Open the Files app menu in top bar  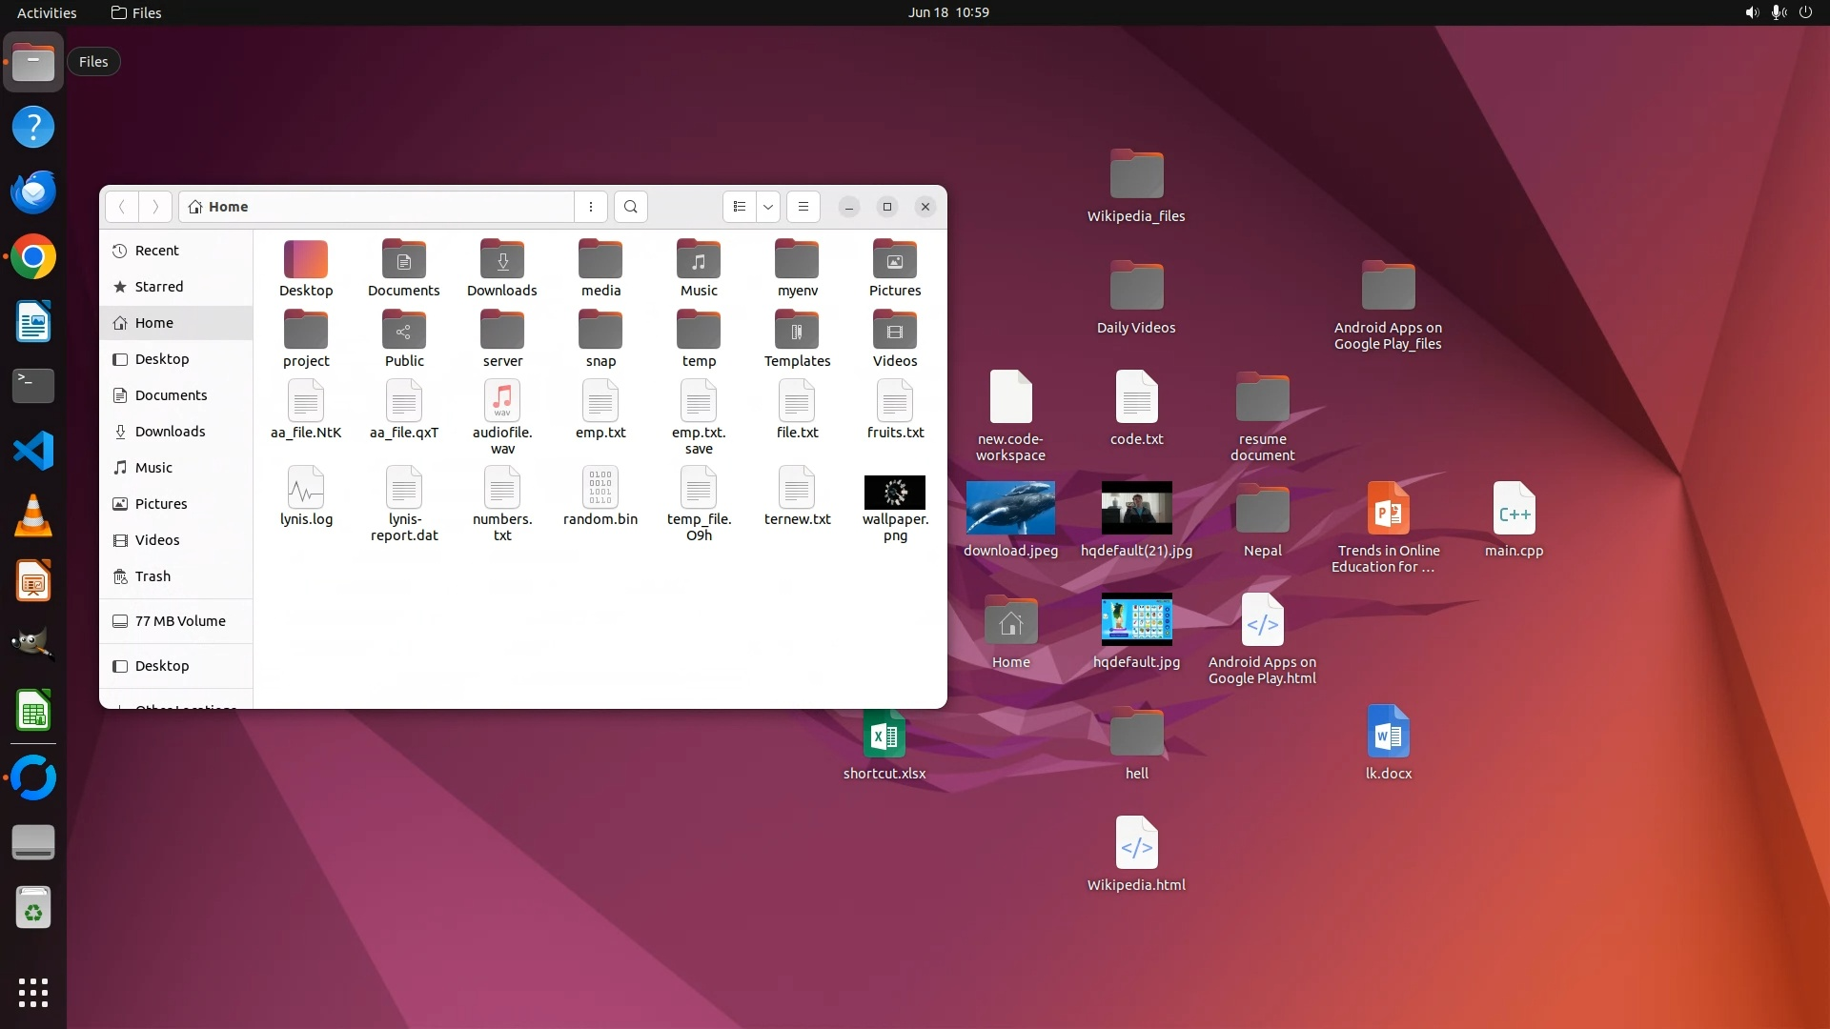(x=136, y=12)
